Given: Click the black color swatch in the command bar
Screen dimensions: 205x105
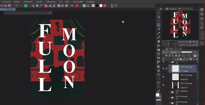Looking at the screenshot, I should coord(97,5).
